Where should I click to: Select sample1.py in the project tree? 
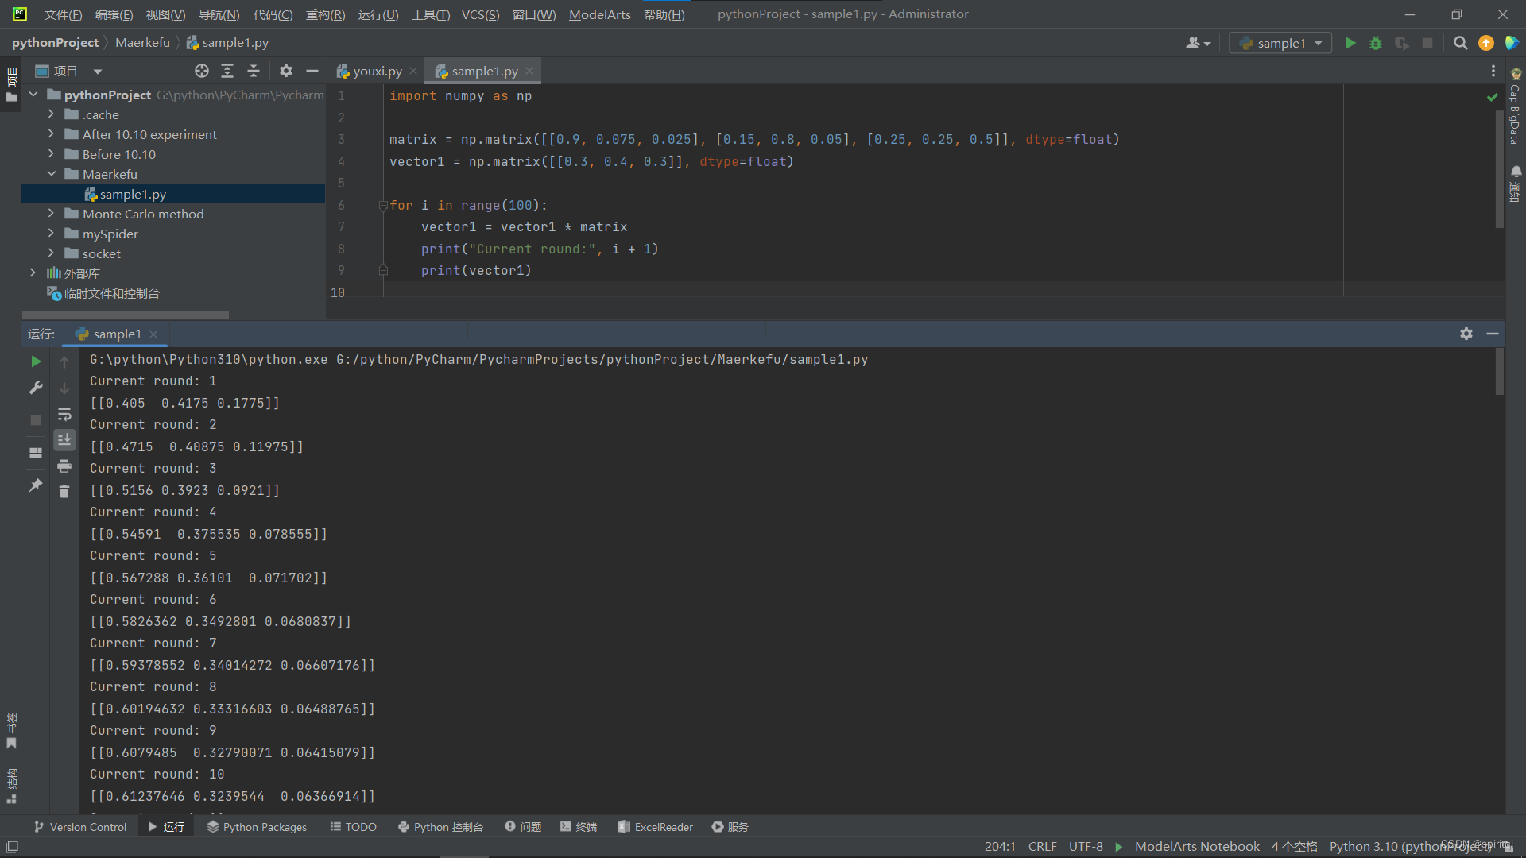pyautogui.click(x=133, y=194)
